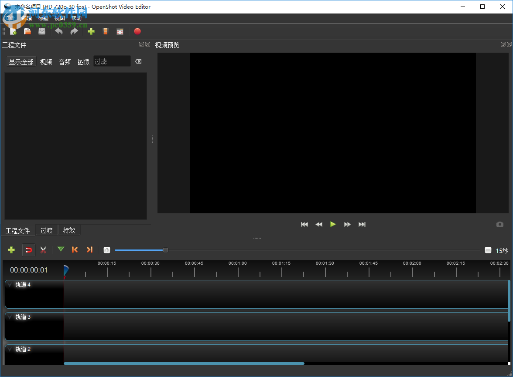Filter project files to show only 视频
This screenshot has width=513, height=377.
(45, 61)
